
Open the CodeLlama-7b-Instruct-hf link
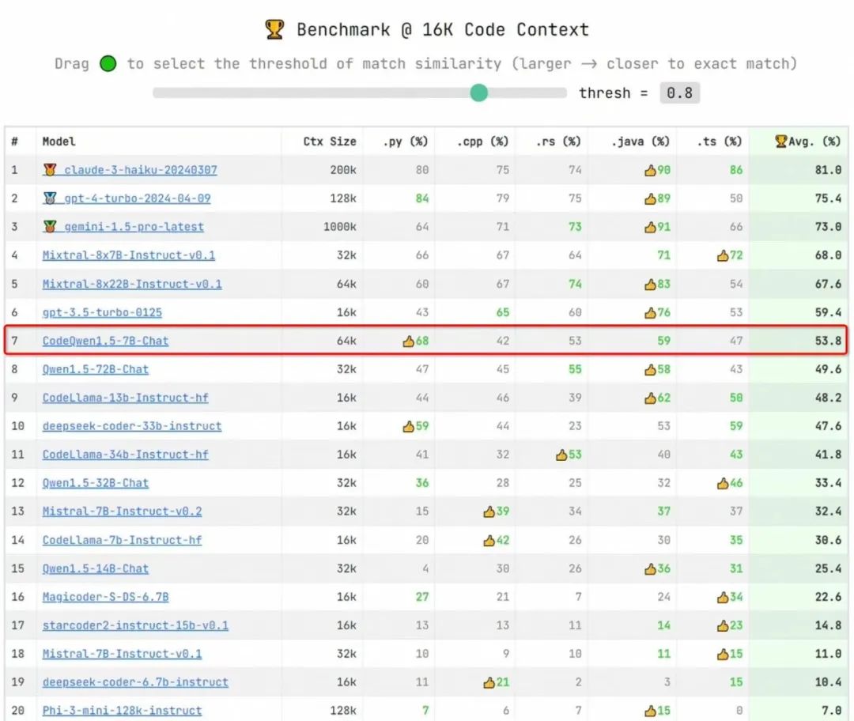[x=122, y=540]
